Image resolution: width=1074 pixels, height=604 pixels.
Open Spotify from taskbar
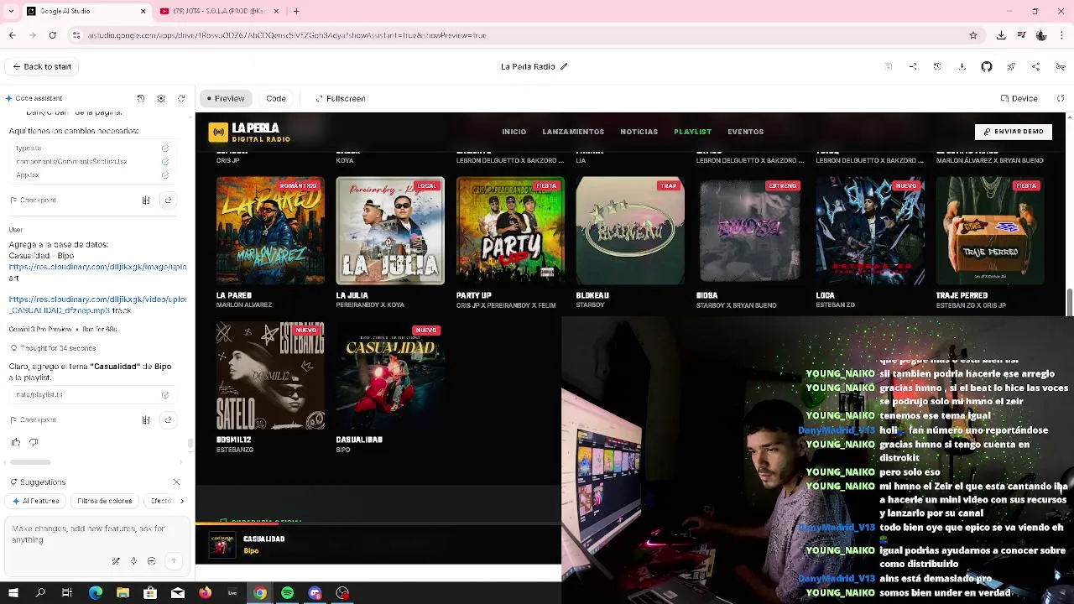coord(288,593)
